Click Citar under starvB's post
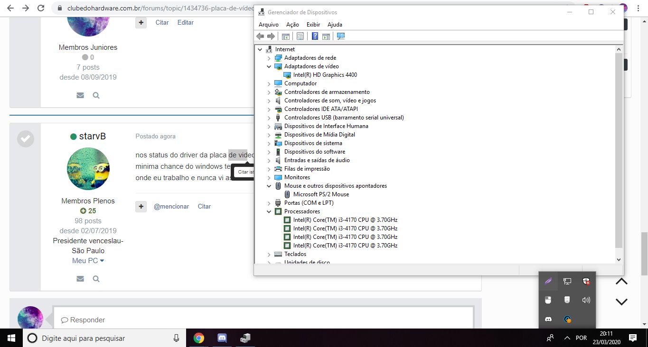Screen dimensions: 648x347 [204, 206]
